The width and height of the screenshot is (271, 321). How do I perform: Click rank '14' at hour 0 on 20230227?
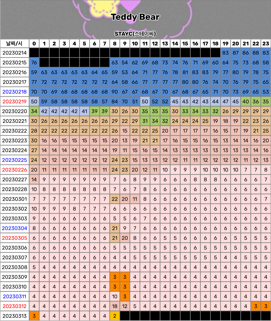coord(34,180)
